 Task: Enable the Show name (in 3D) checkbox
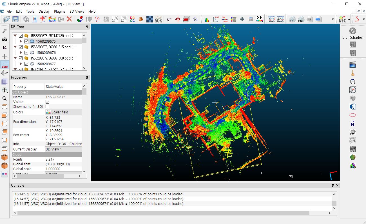[x=47, y=107]
